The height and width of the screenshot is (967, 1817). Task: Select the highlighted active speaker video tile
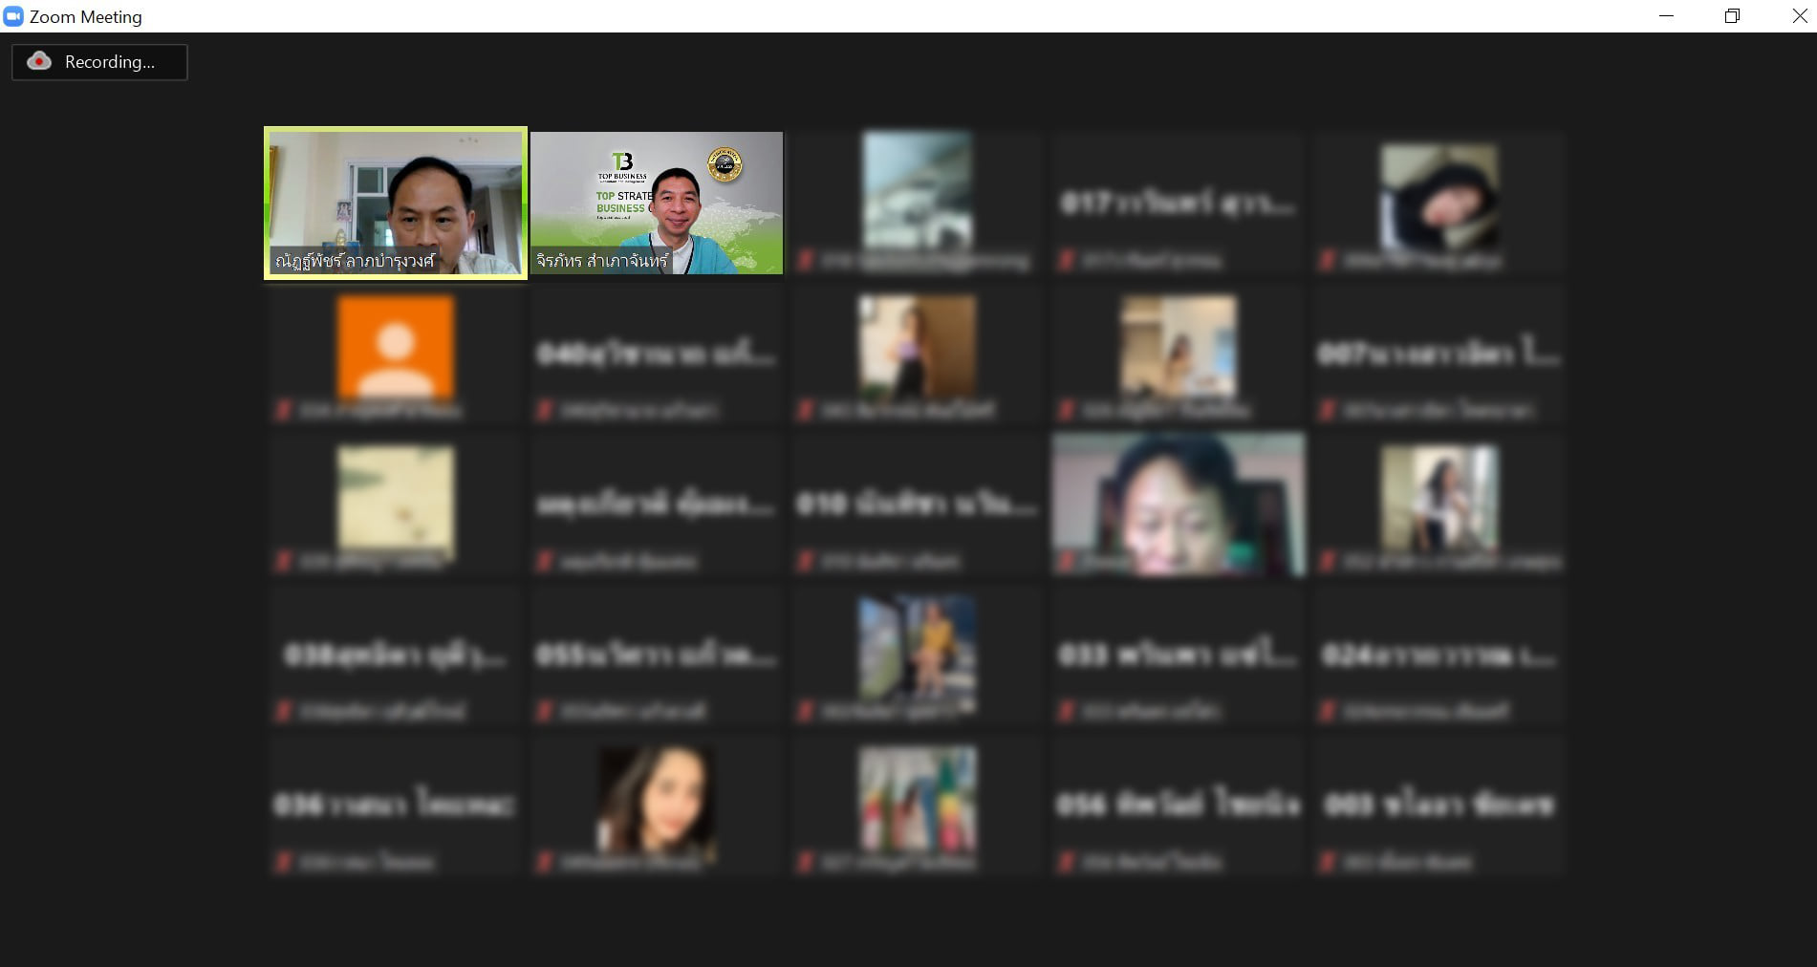[x=396, y=203]
